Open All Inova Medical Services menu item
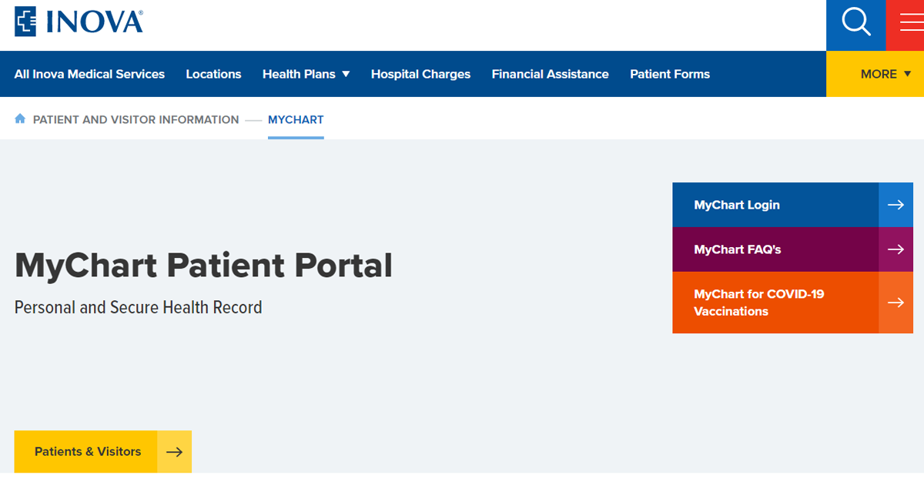The width and height of the screenshot is (924, 485). tap(89, 74)
